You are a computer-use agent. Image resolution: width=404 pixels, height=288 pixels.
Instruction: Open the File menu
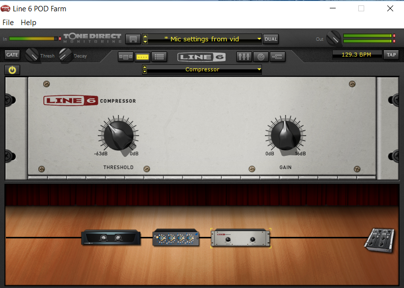coord(8,23)
